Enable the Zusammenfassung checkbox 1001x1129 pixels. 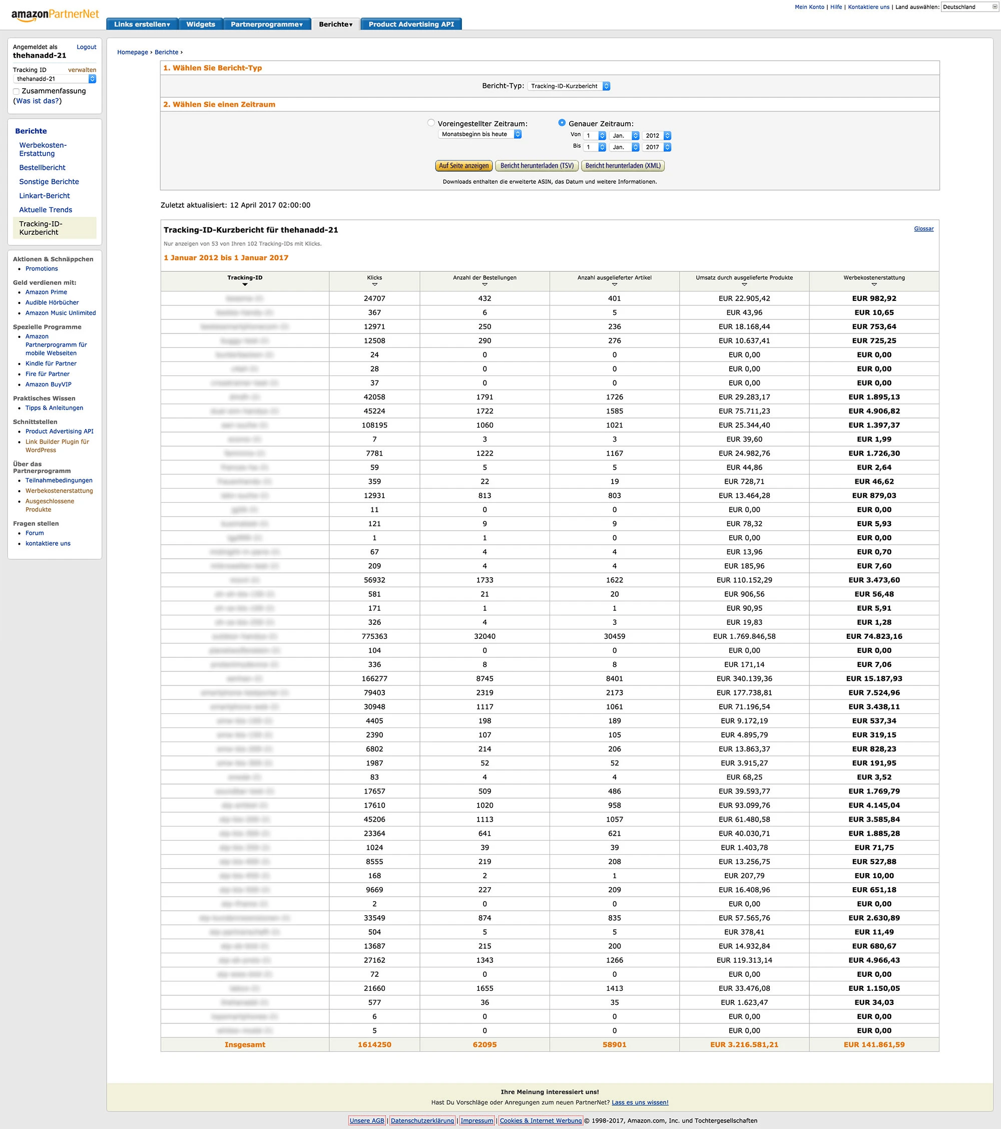click(16, 91)
